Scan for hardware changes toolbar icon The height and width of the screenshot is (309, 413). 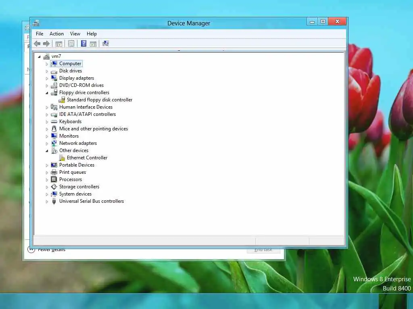(106, 43)
